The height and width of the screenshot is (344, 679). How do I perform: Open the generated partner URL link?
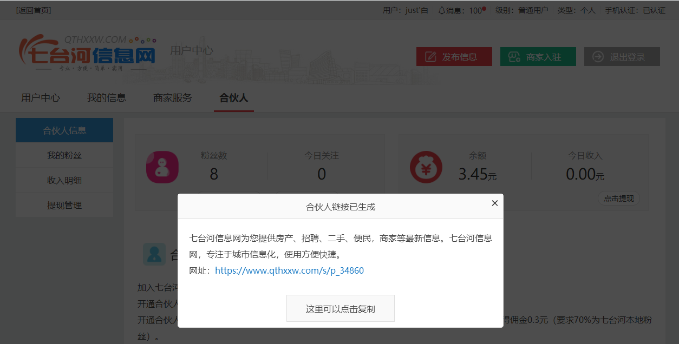point(289,270)
